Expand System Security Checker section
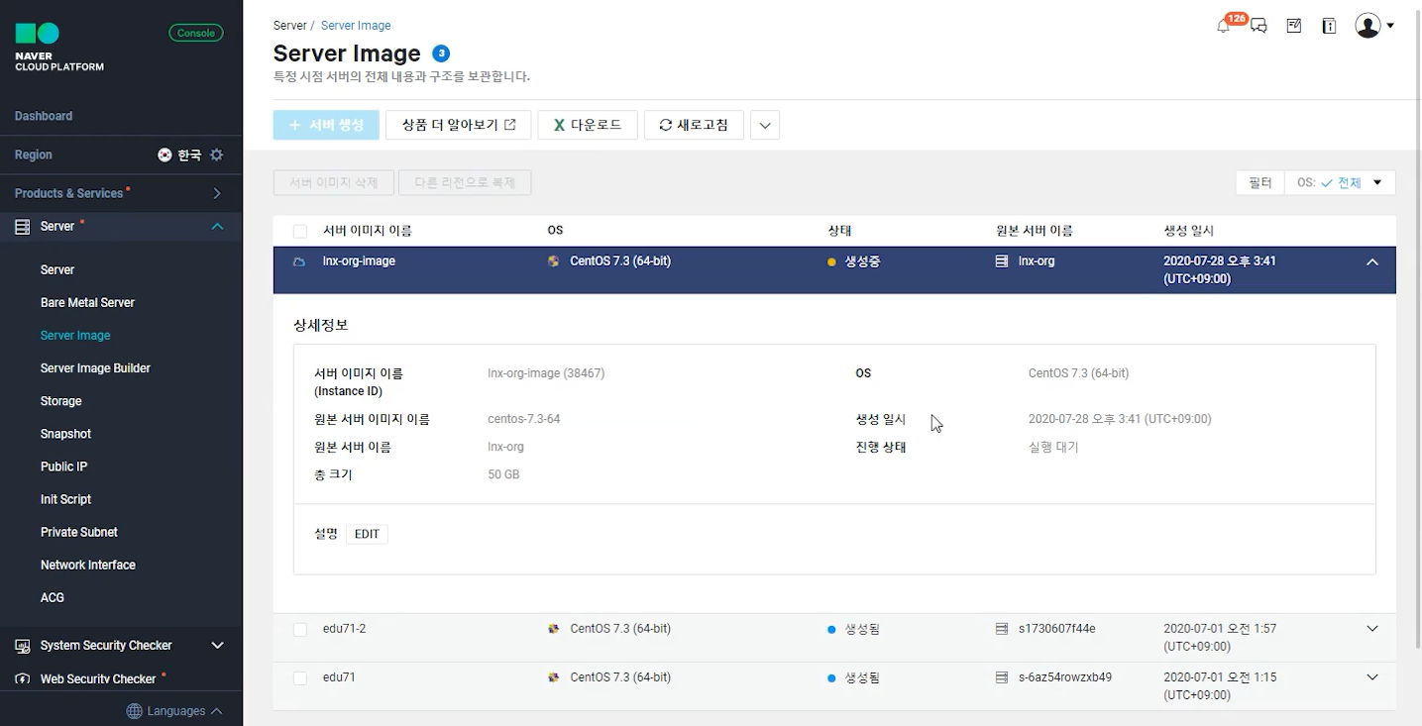The width and height of the screenshot is (1422, 726). pyautogui.click(x=218, y=646)
